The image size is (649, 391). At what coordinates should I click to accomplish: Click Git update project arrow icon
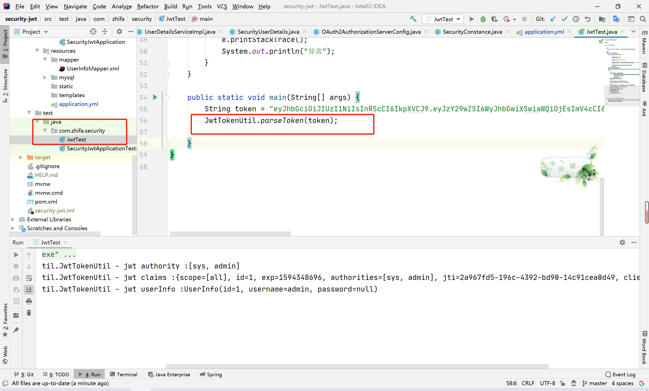pos(553,19)
